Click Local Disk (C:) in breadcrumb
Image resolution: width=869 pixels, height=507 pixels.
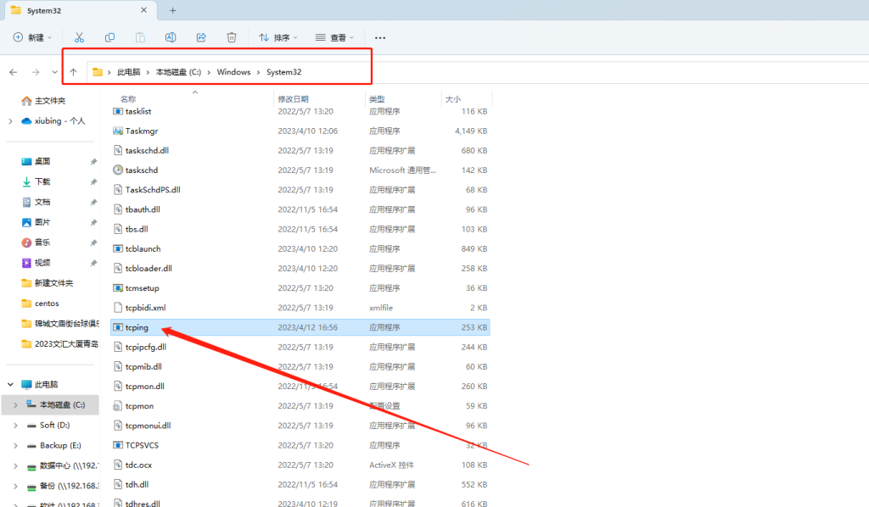coord(178,72)
